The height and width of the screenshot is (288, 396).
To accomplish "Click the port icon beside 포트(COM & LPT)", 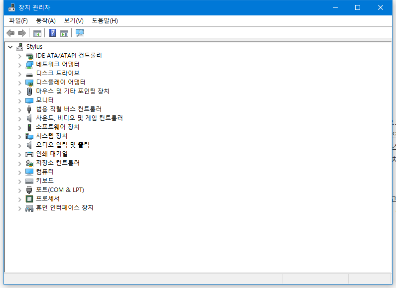I will [29, 190].
